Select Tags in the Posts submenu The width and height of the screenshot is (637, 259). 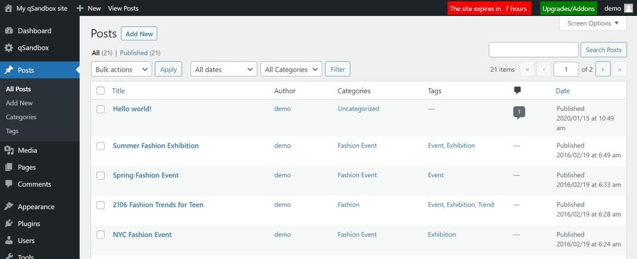tap(12, 131)
